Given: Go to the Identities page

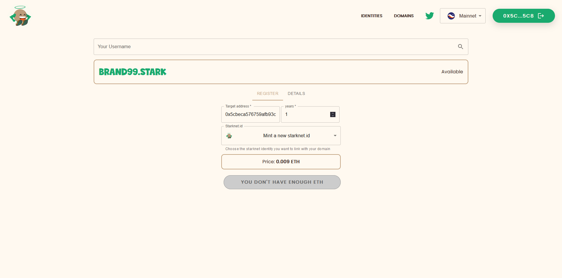Looking at the screenshot, I should (371, 16).
